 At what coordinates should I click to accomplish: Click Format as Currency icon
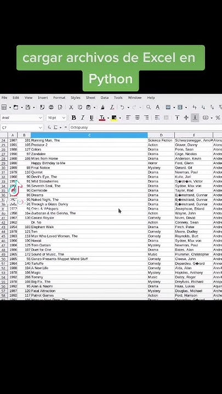pos(206,118)
